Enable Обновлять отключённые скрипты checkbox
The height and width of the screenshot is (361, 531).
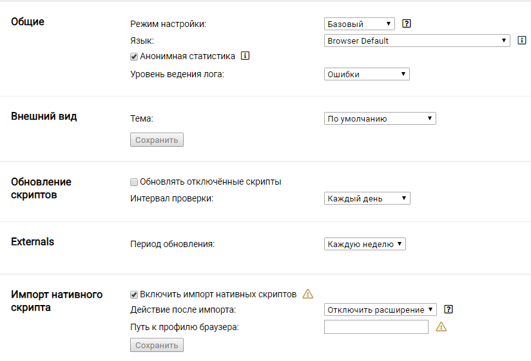coord(134,182)
